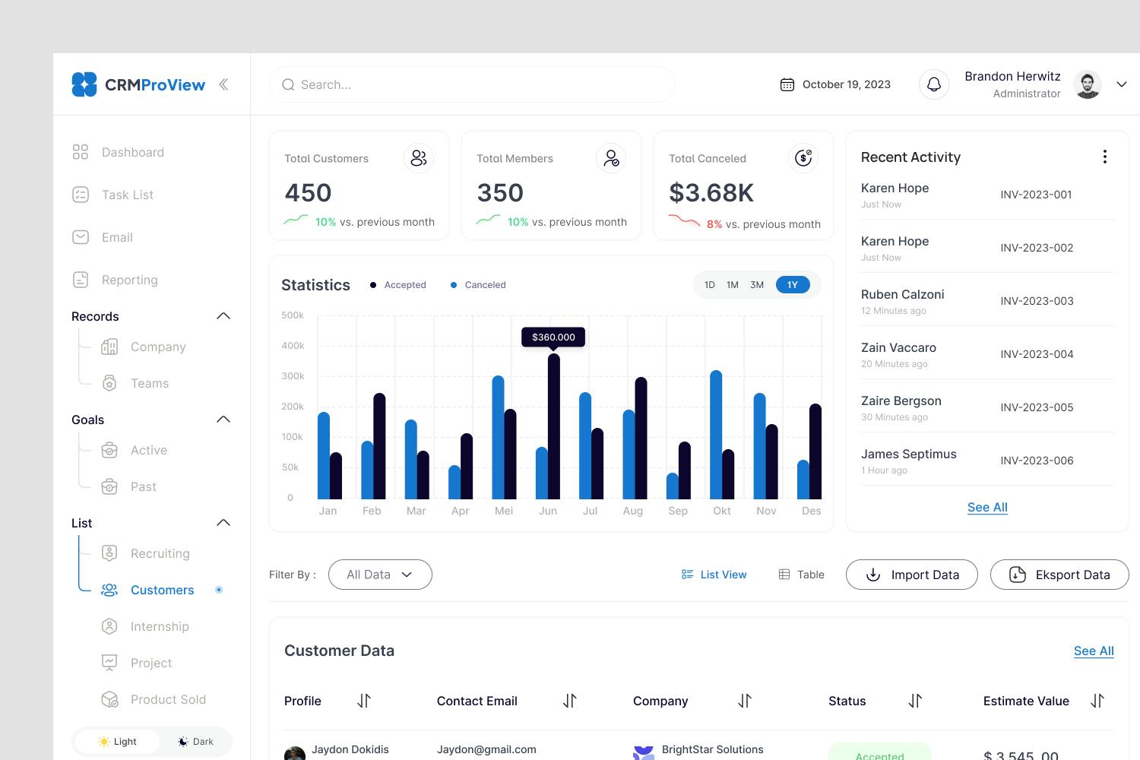The width and height of the screenshot is (1140, 760).
Task: Set statistics range to 1Y
Action: (x=793, y=285)
